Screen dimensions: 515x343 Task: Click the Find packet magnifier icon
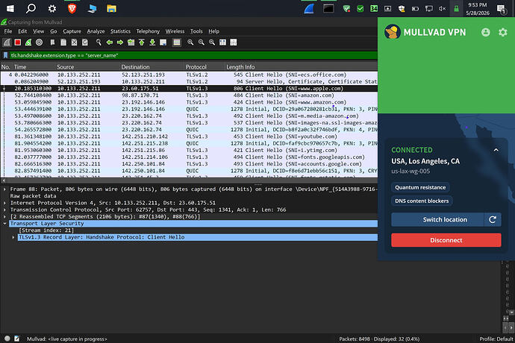pyautogui.click(x=99, y=43)
